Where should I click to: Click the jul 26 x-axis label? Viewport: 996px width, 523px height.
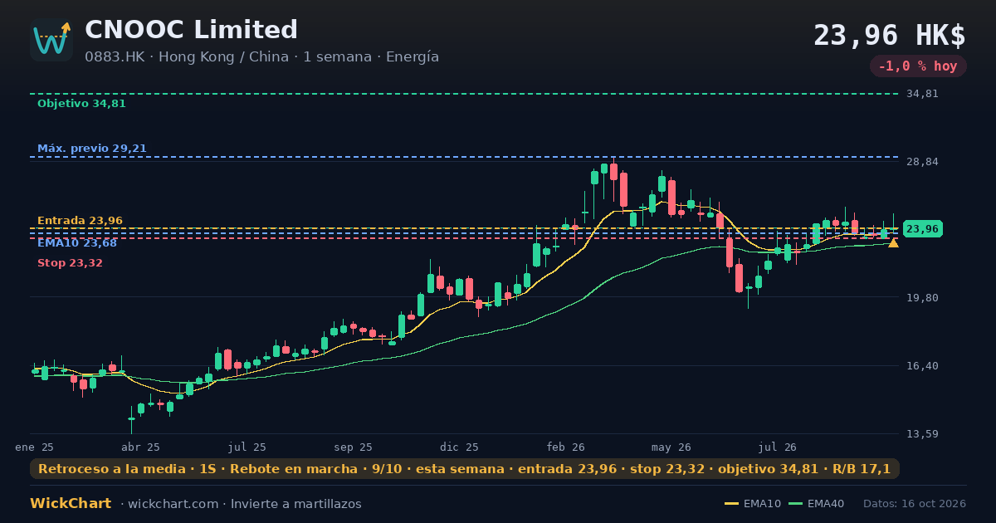click(778, 447)
